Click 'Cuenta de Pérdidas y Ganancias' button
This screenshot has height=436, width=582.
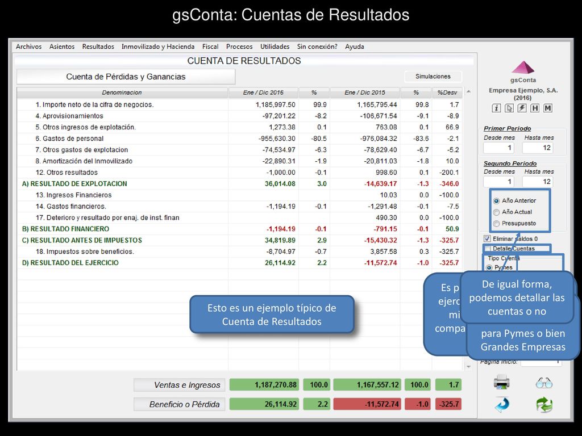click(x=126, y=77)
